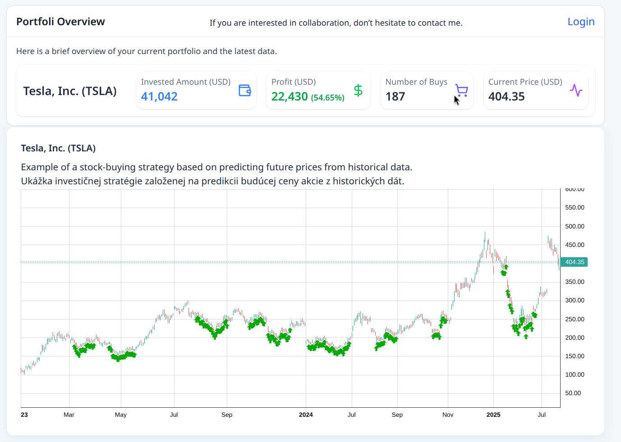
Task: Select the Profit card showing 22,430
Action: click(x=318, y=90)
